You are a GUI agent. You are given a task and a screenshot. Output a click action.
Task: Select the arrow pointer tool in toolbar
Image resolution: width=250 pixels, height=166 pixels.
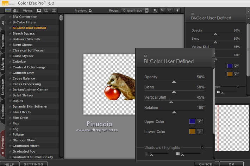click(155, 11)
